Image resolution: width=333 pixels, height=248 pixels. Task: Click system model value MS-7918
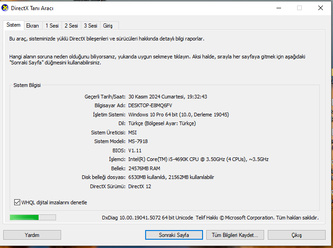pos(138,141)
